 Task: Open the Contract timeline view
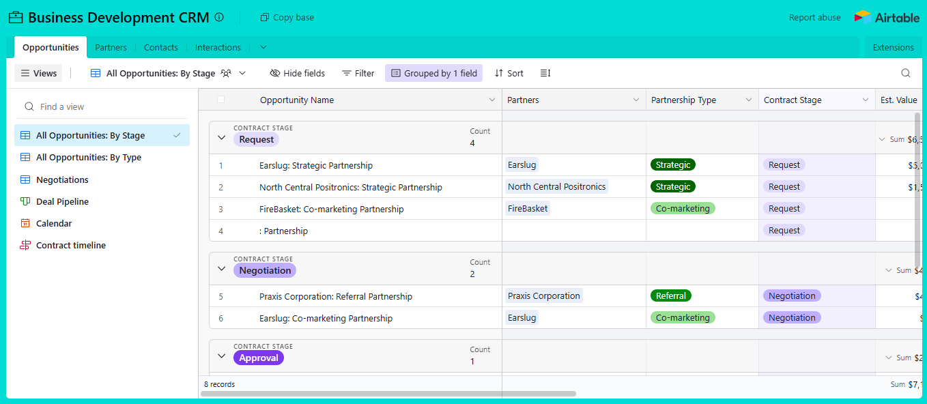pos(102,245)
